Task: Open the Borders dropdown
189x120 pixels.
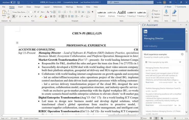Action: pos(90,16)
